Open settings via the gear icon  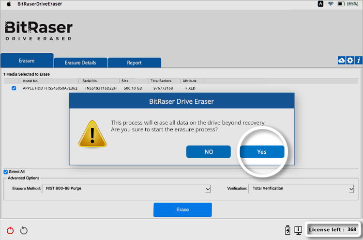click(350, 61)
